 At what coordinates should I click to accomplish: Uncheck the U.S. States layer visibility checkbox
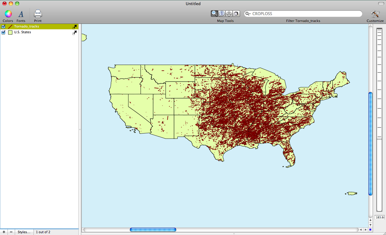4,32
